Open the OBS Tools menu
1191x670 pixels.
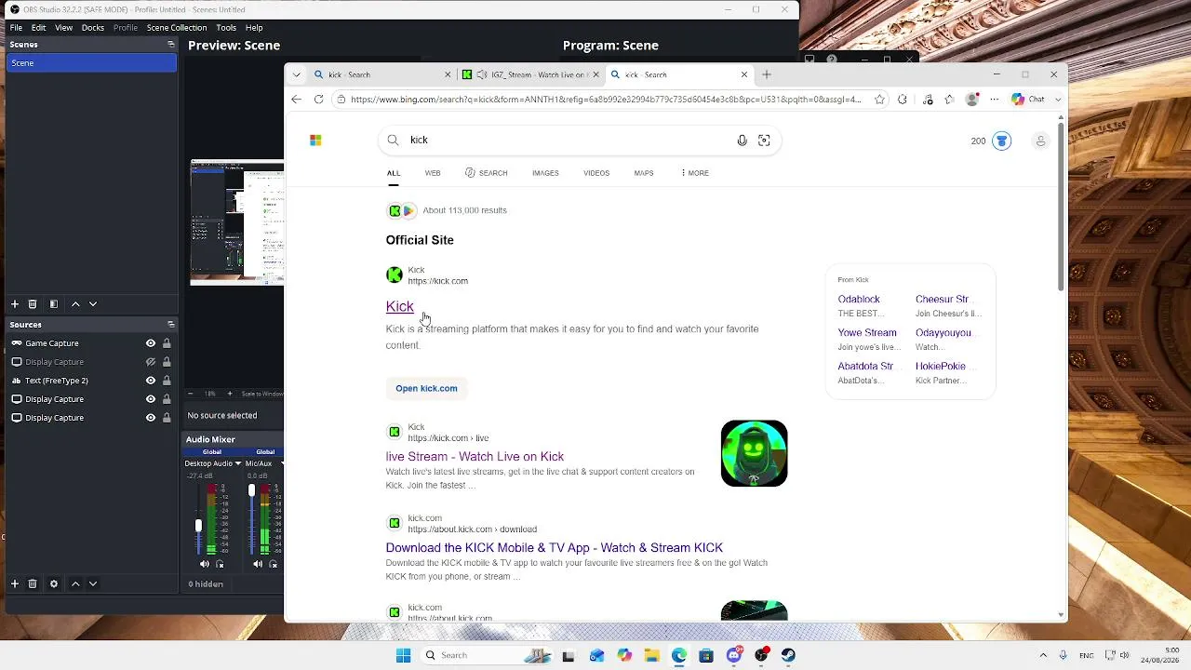[x=226, y=28]
